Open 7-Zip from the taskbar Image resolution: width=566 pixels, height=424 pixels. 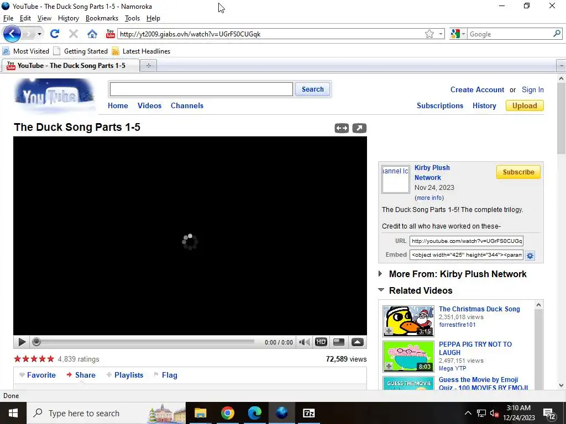tap(308, 413)
